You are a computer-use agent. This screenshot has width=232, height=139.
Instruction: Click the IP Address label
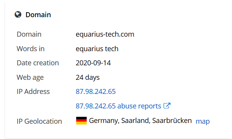pos(33,92)
